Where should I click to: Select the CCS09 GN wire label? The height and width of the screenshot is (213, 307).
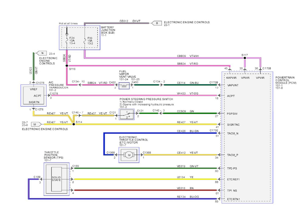click(x=185, y=111)
